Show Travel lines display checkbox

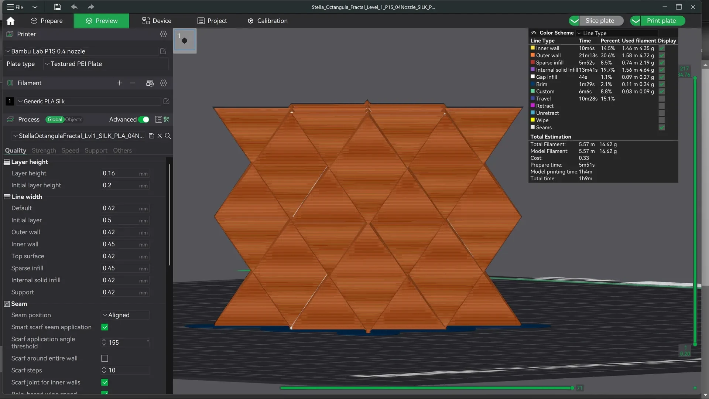[662, 99]
